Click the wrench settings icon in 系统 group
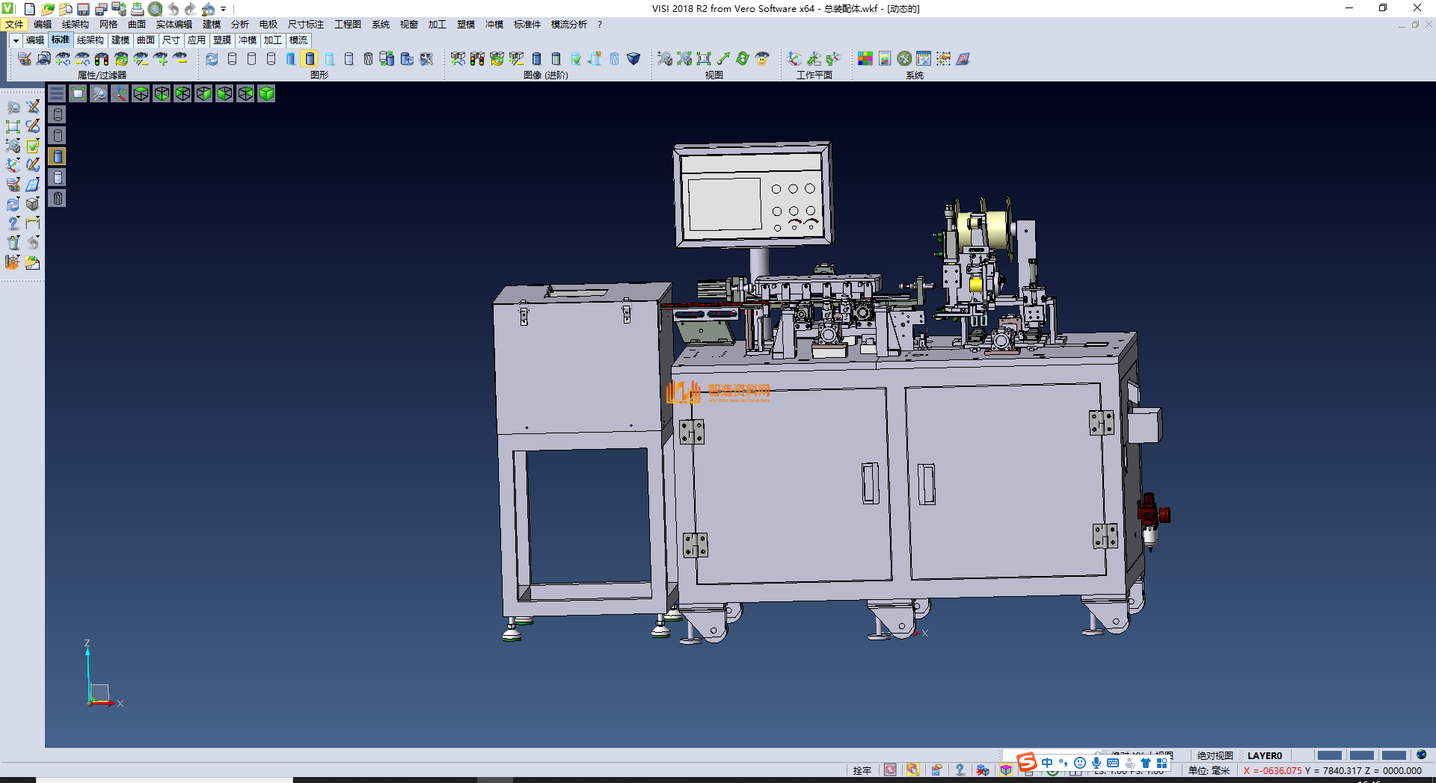 (904, 58)
